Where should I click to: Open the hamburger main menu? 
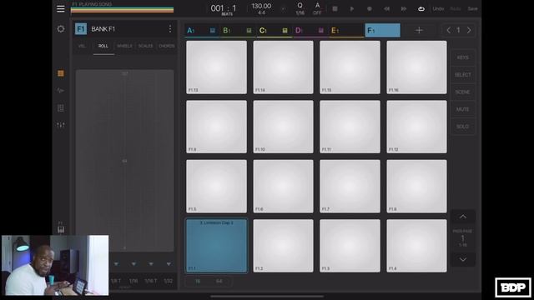coord(61,9)
